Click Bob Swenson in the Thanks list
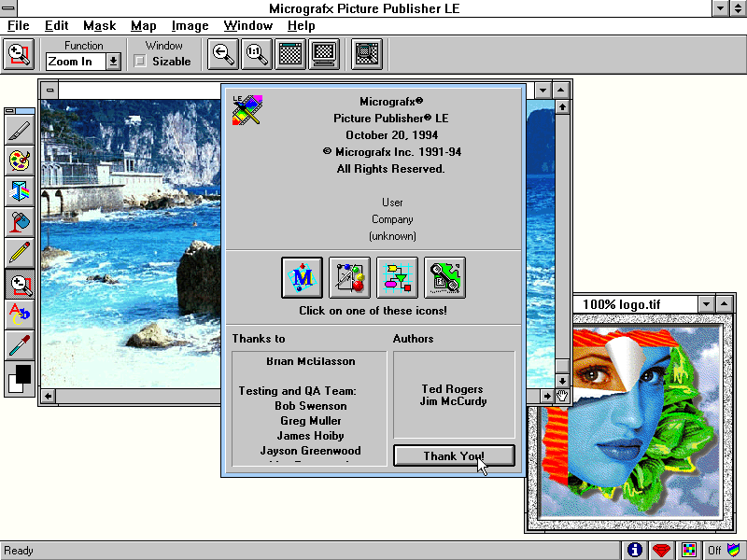Image resolution: width=747 pixels, height=560 pixels. [x=311, y=406]
